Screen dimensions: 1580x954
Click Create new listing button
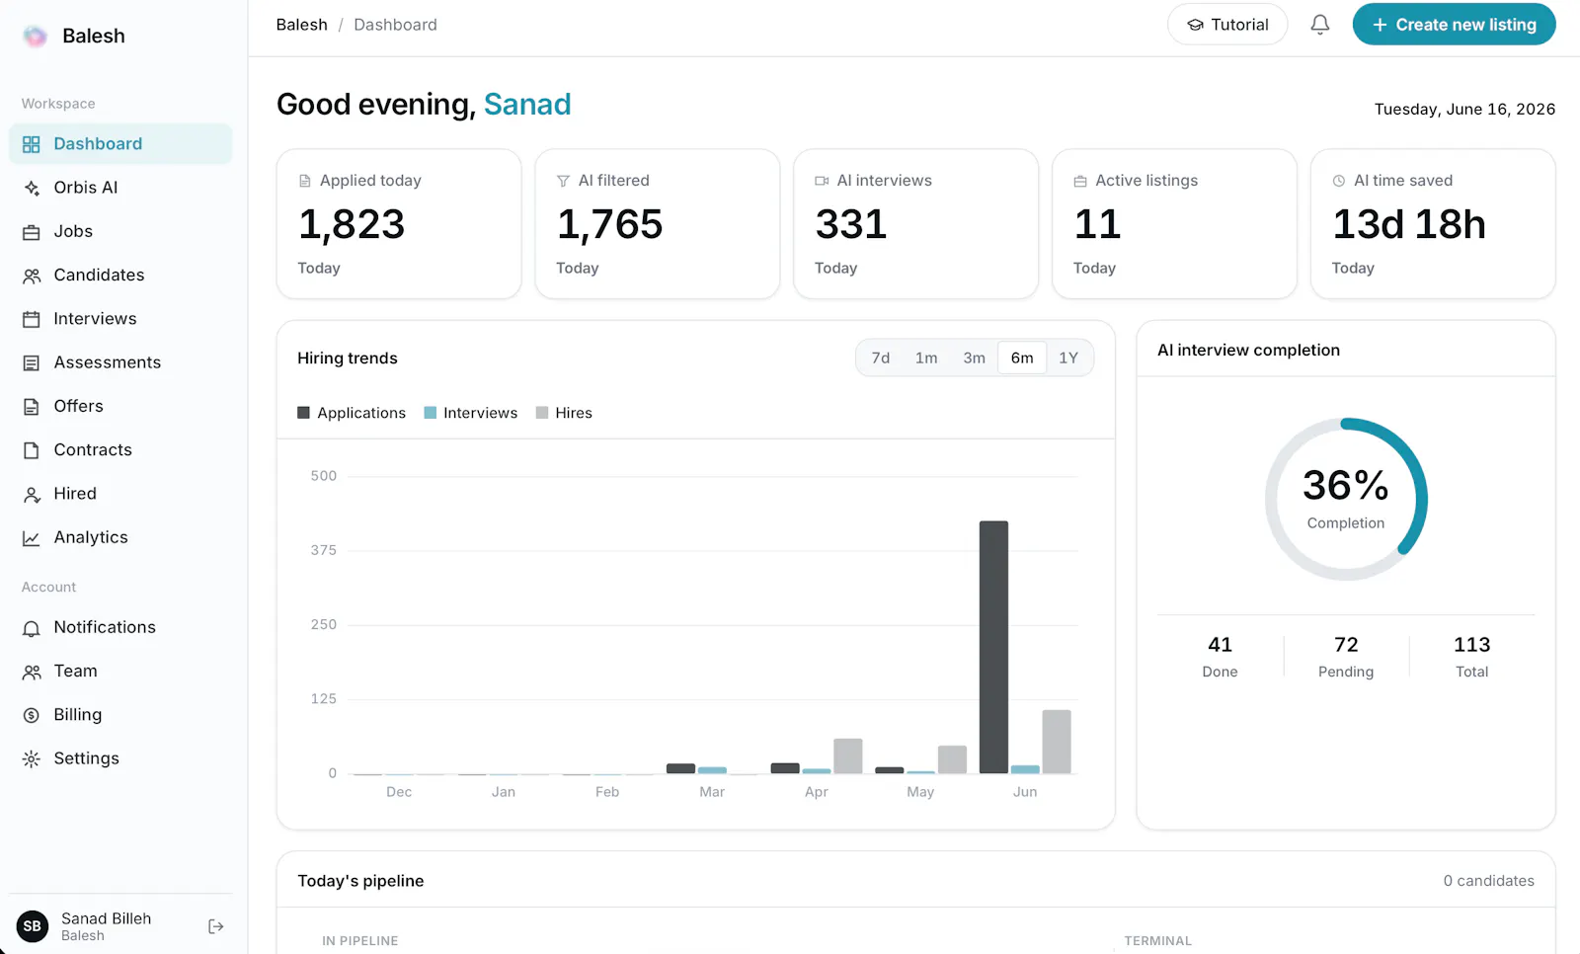pos(1454,25)
